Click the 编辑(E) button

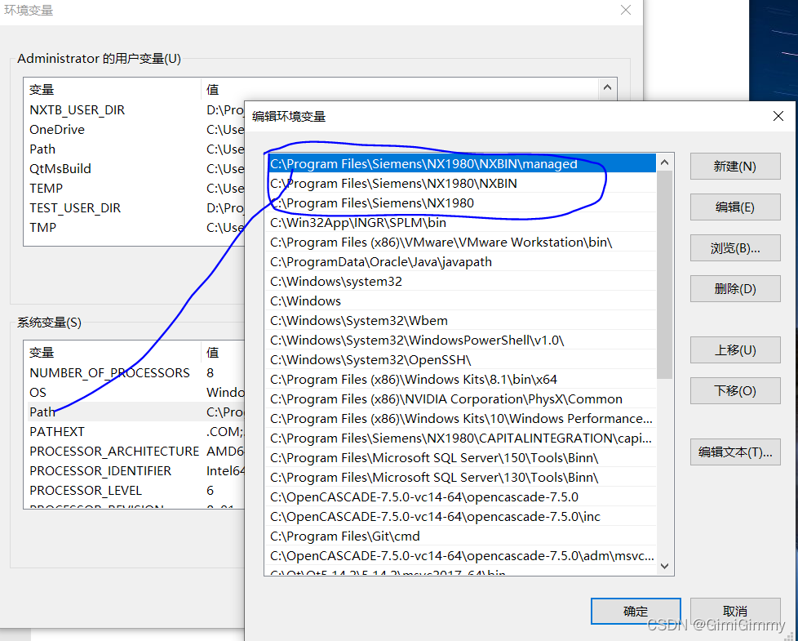[735, 207]
